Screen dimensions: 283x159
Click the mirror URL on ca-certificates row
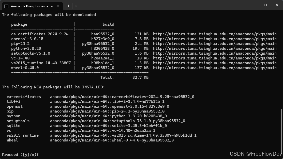(x=215, y=34)
